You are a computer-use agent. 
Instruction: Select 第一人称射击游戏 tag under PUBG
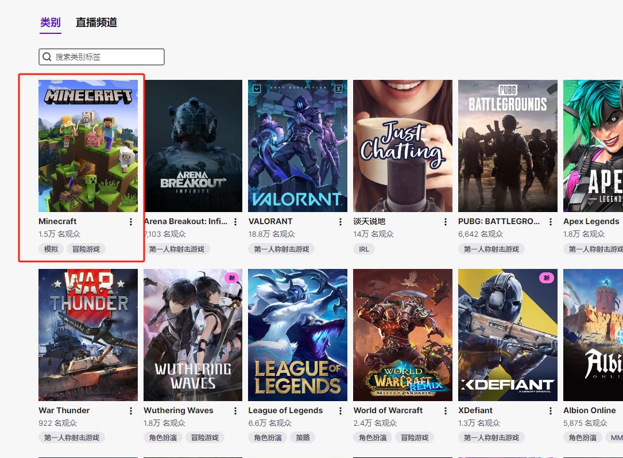point(492,249)
